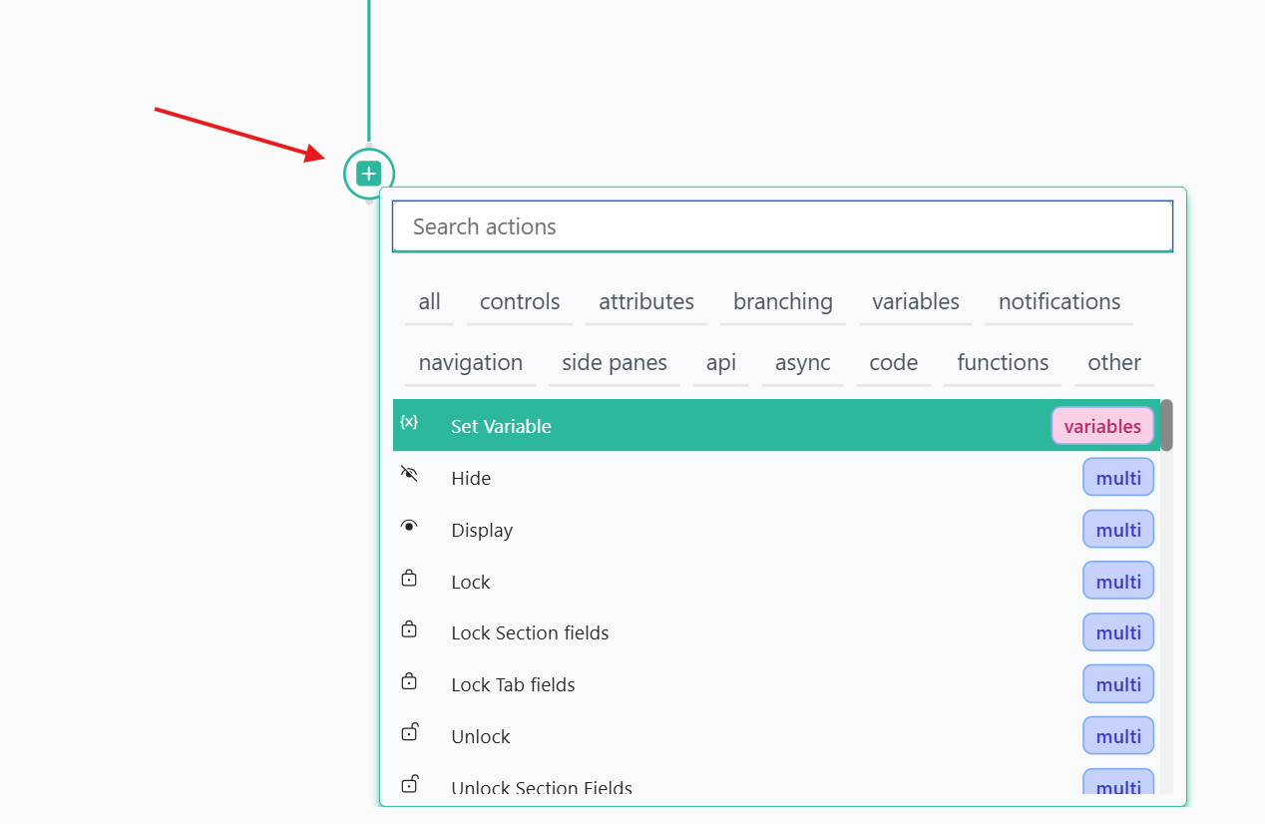Filter actions by controls
Image resolution: width=1265 pixels, height=824 pixels.
520,302
